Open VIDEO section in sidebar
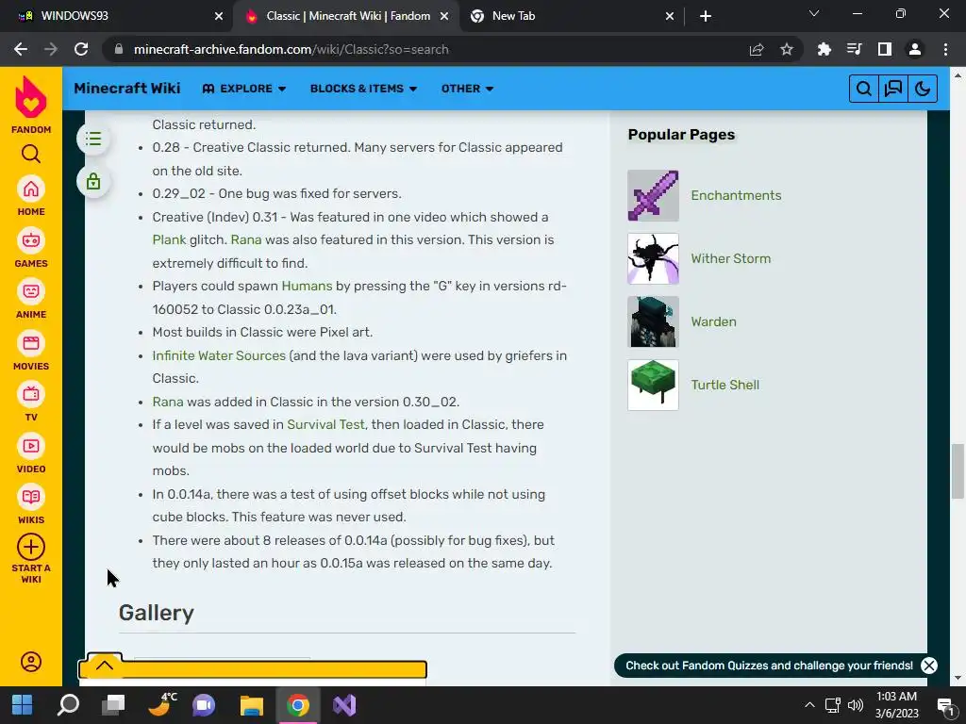966x724 pixels. tap(31, 446)
